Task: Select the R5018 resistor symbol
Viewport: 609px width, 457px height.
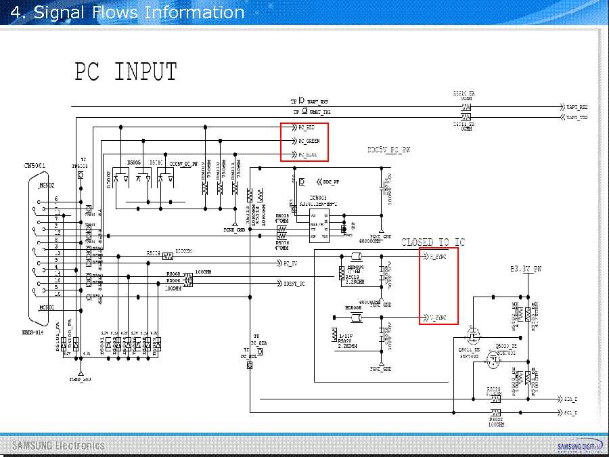Action: coord(168,256)
